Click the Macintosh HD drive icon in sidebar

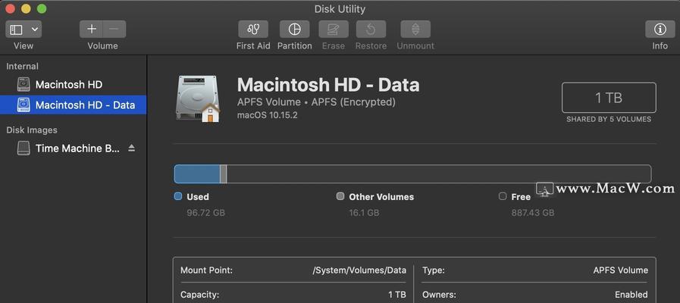pos(24,85)
